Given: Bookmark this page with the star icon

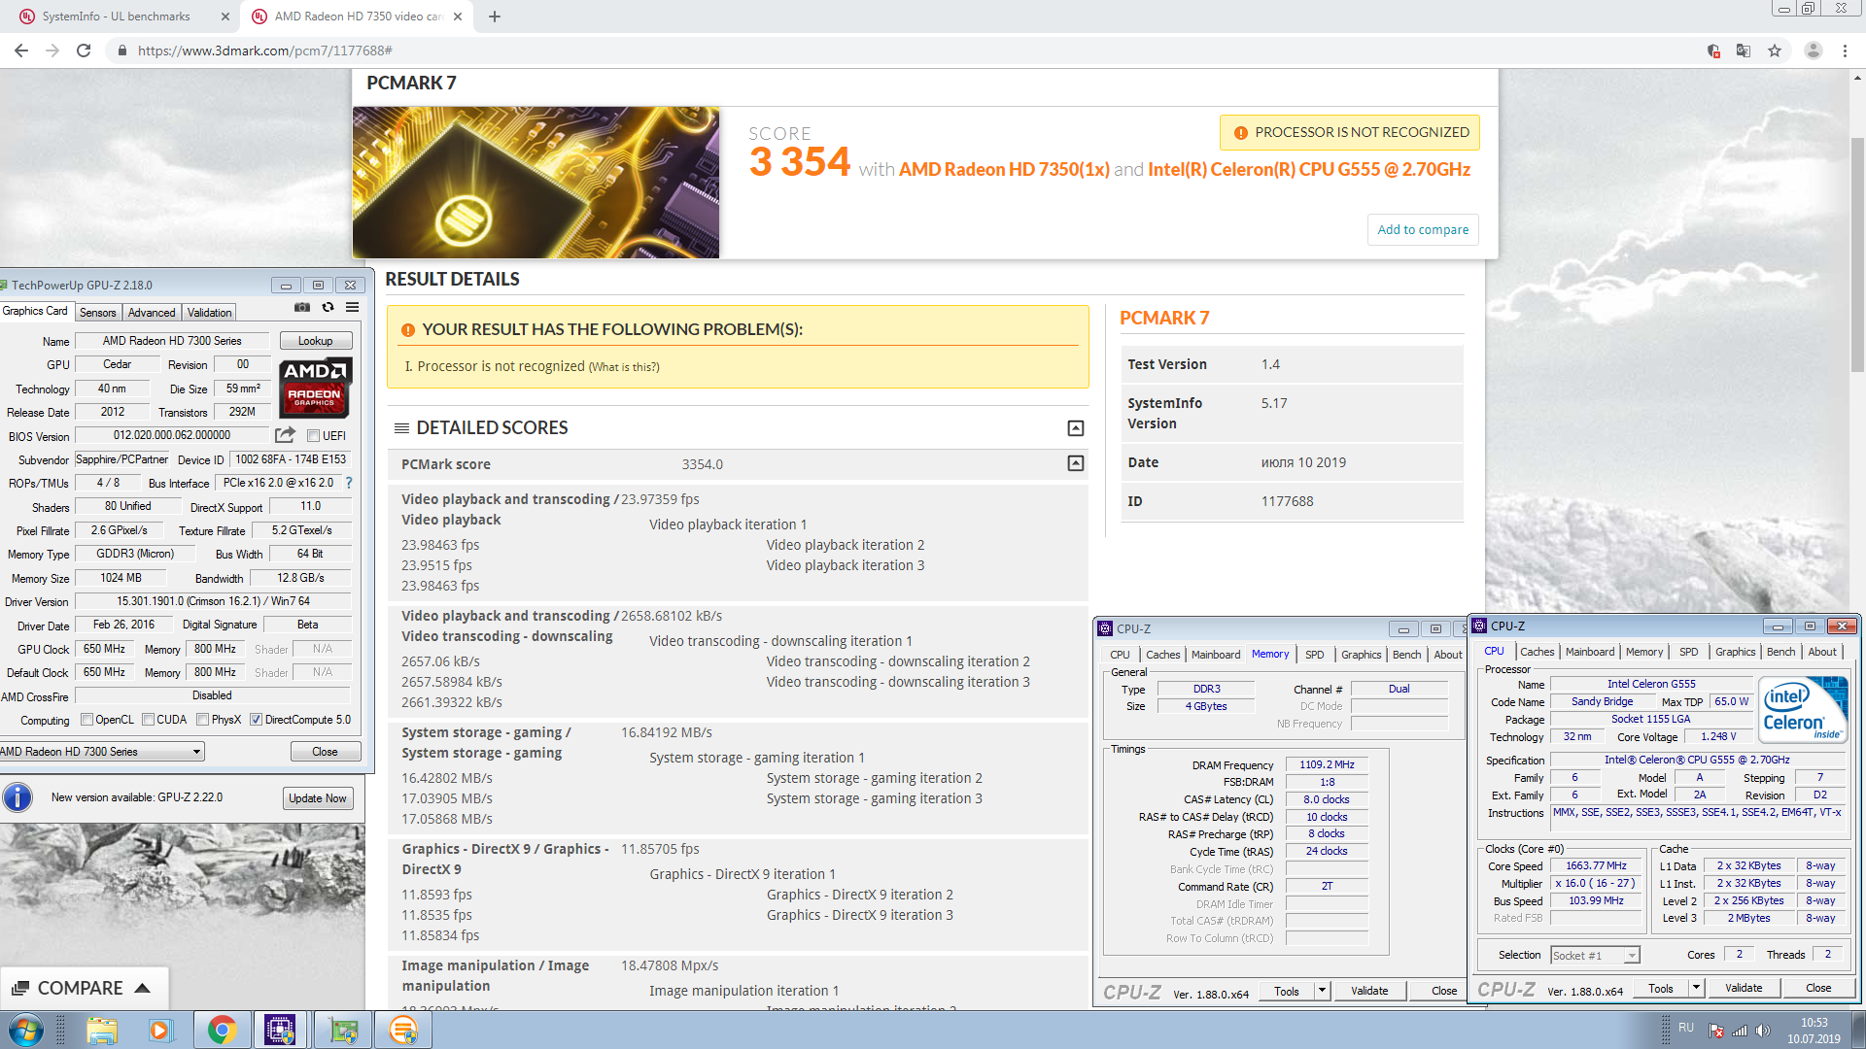Looking at the screenshot, I should (1775, 51).
